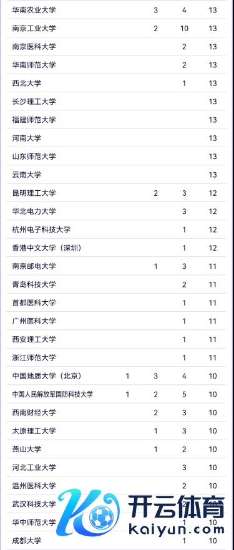The width and height of the screenshot is (234, 550).
Task: Select the 南京邮电大学 row
Action: click(117, 266)
